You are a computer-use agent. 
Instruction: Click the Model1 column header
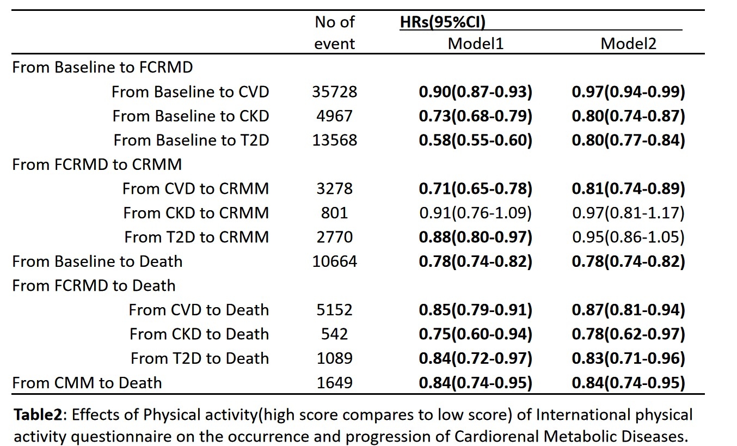click(475, 44)
